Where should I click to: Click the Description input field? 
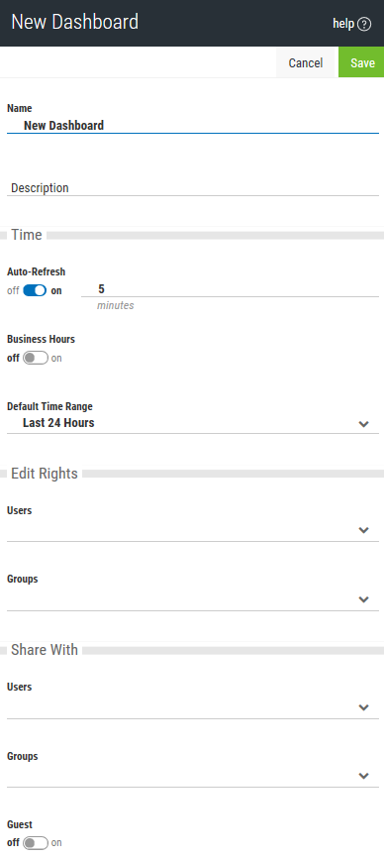(193, 187)
